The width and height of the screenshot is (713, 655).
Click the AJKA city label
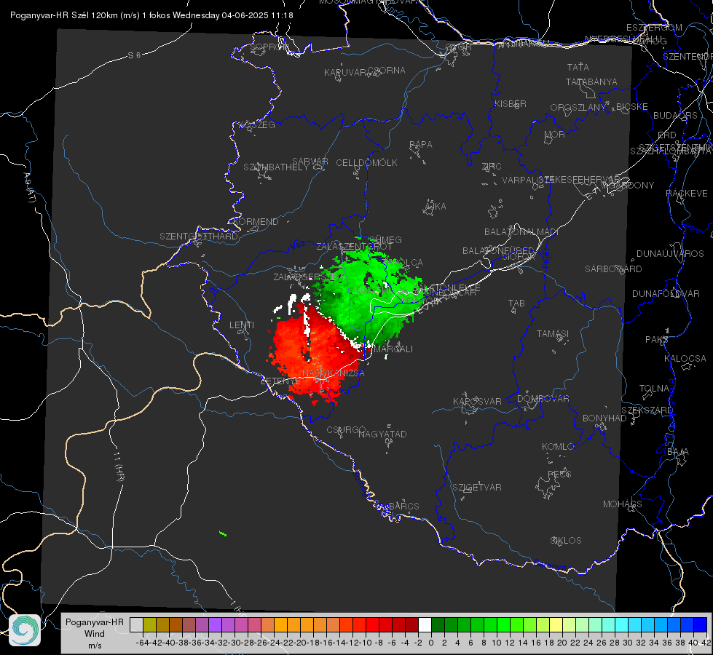click(x=436, y=207)
